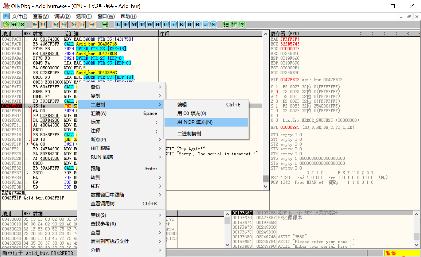Click the Open file toolbar icon
This screenshot has height=257, width=421.
6,25
